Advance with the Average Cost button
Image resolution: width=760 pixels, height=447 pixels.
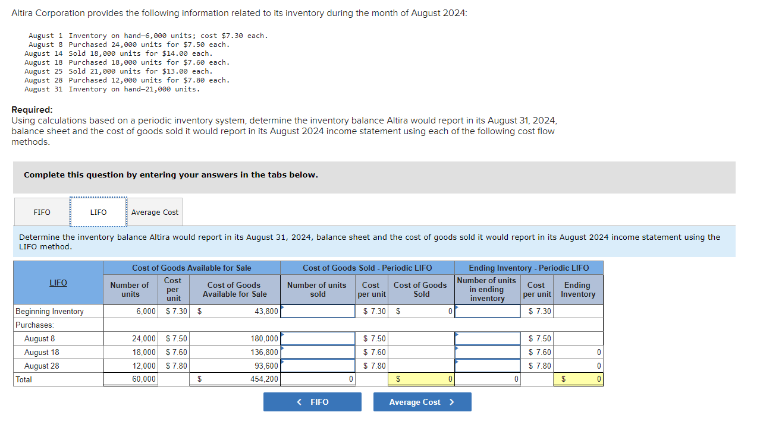point(422,402)
